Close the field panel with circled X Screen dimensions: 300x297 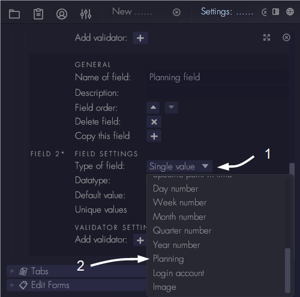tap(286, 37)
